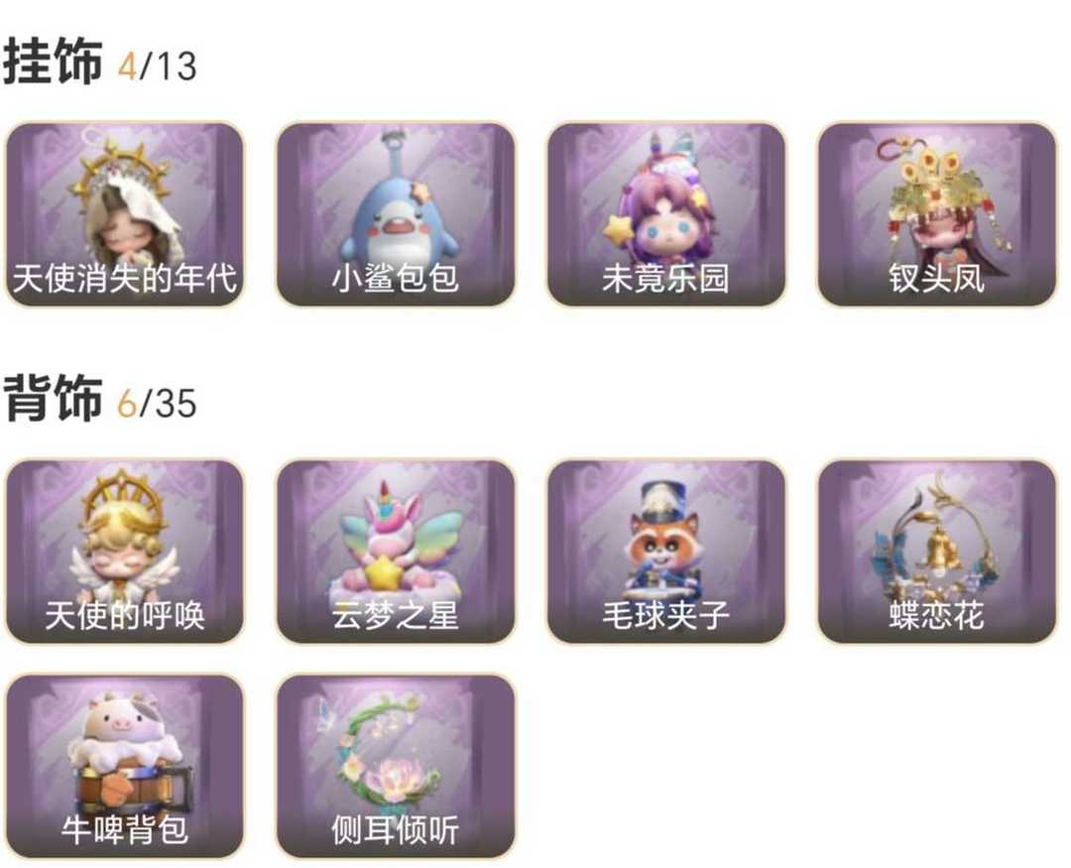The image size is (1071, 868).
Task: Click the 背饰 section heading
Action: (53, 399)
